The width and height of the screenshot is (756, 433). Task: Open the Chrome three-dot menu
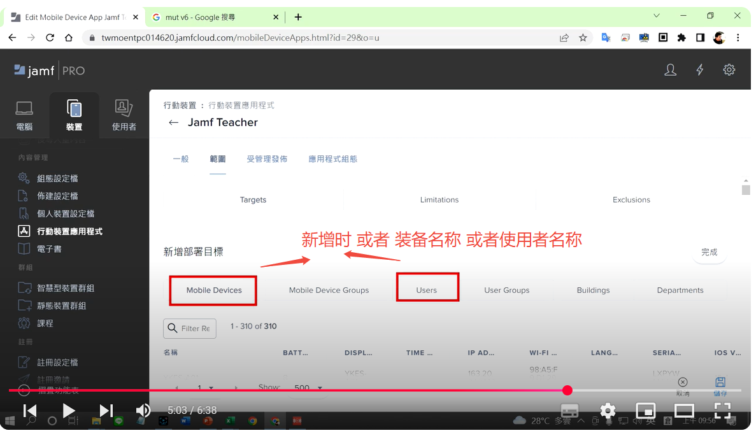tap(738, 38)
